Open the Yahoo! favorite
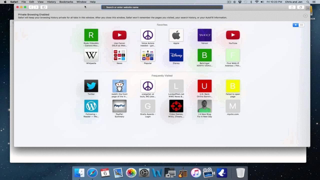Image resolution: width=320 pixels, height=180 pixels. tap(204, 35)
